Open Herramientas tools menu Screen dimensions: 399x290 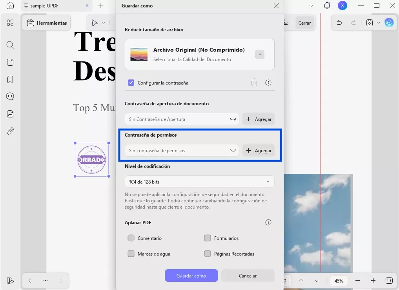pos(47,23)
